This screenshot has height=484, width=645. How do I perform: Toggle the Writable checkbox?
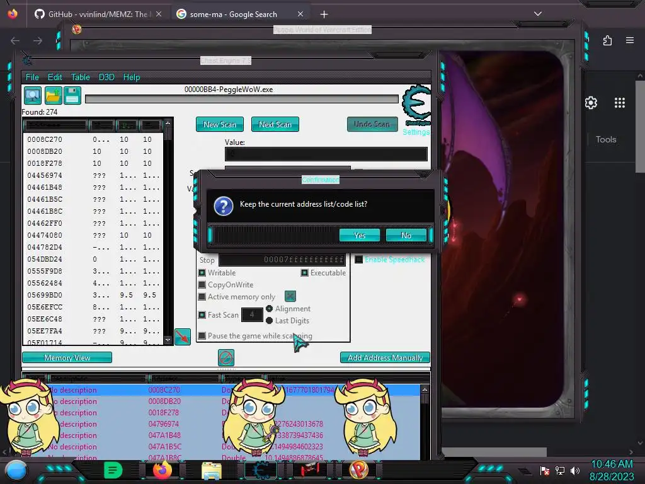point(202,272)
